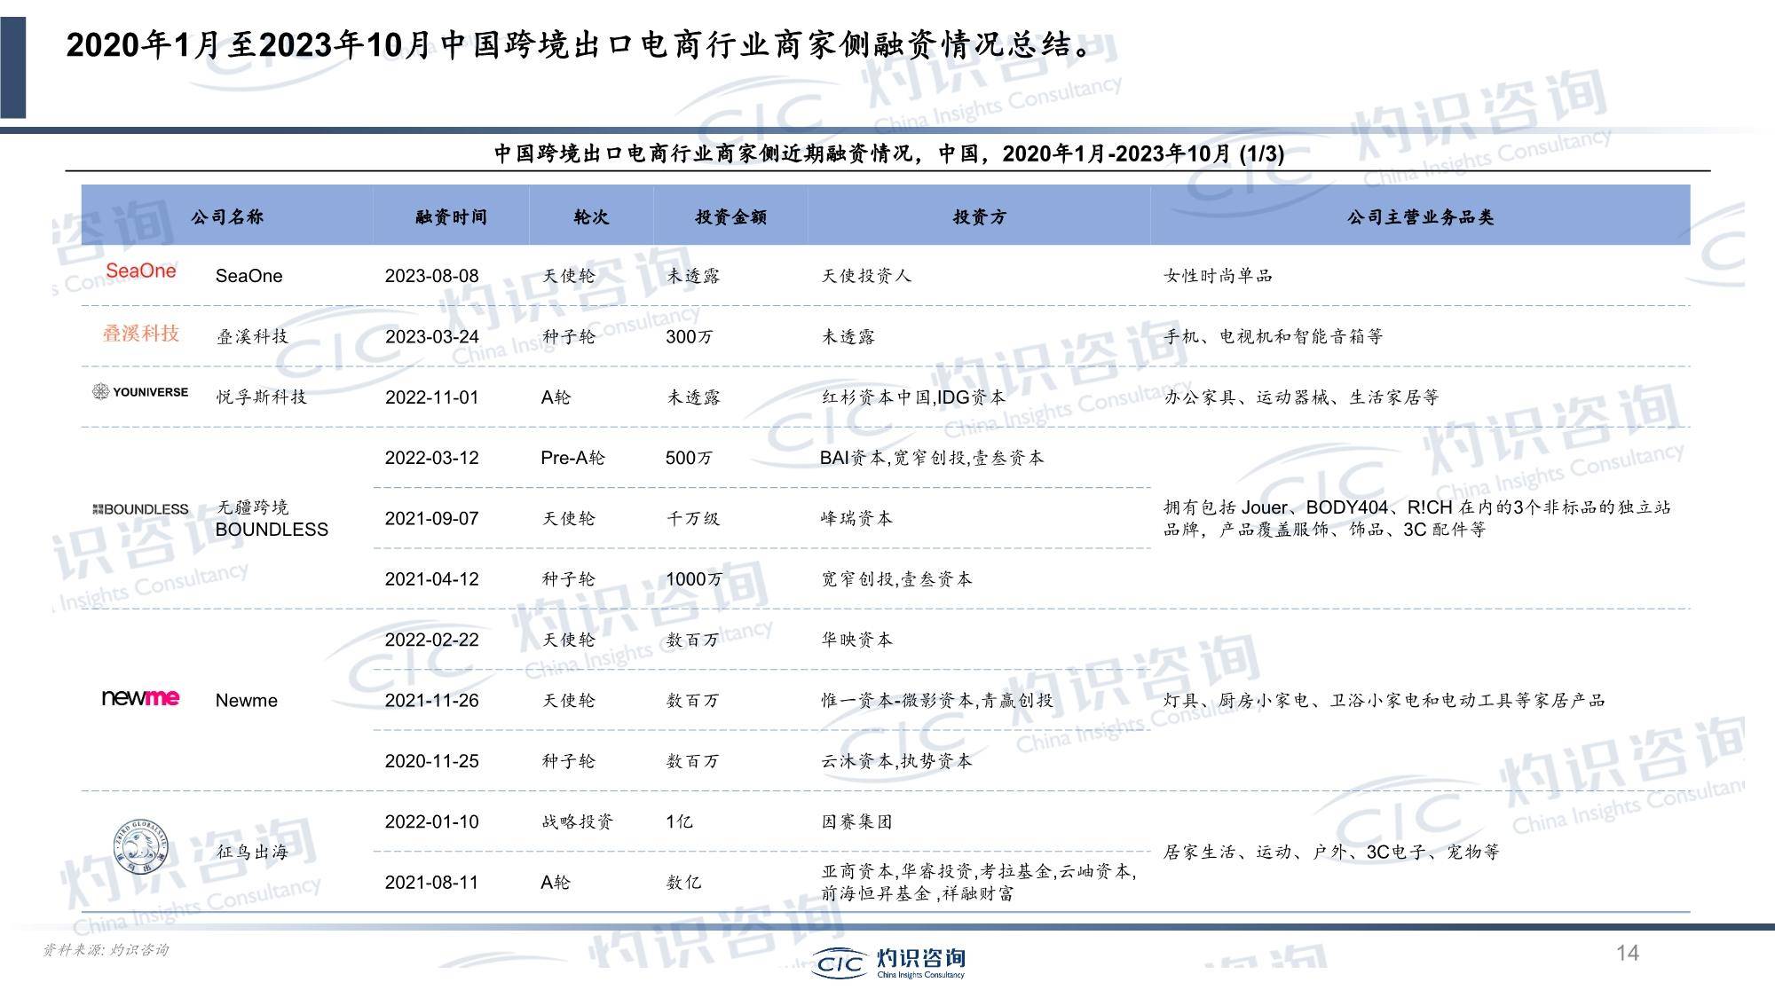The image size is (1775, 998).
Task: Select date 2022-11-01
Action: click(431, 397)
